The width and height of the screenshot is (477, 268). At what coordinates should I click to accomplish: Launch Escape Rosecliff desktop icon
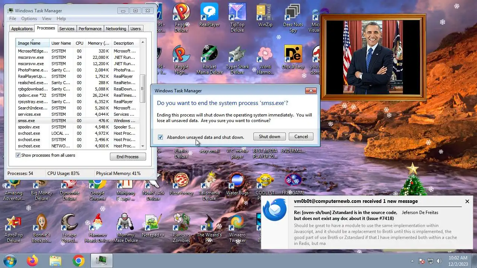point(69,229)
